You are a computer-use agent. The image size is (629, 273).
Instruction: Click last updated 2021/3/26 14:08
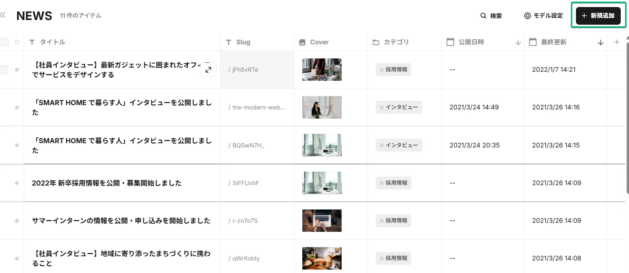point(557,258)
